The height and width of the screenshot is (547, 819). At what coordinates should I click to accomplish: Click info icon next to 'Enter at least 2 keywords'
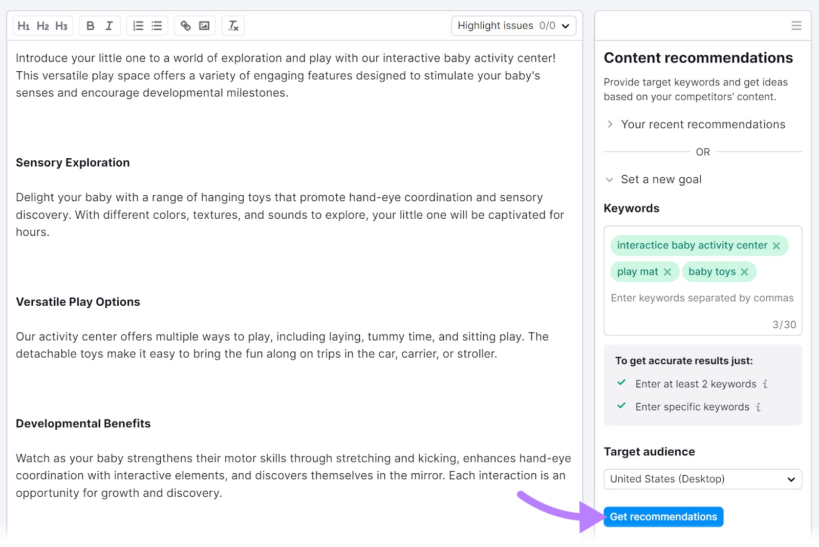click(765, 384)
